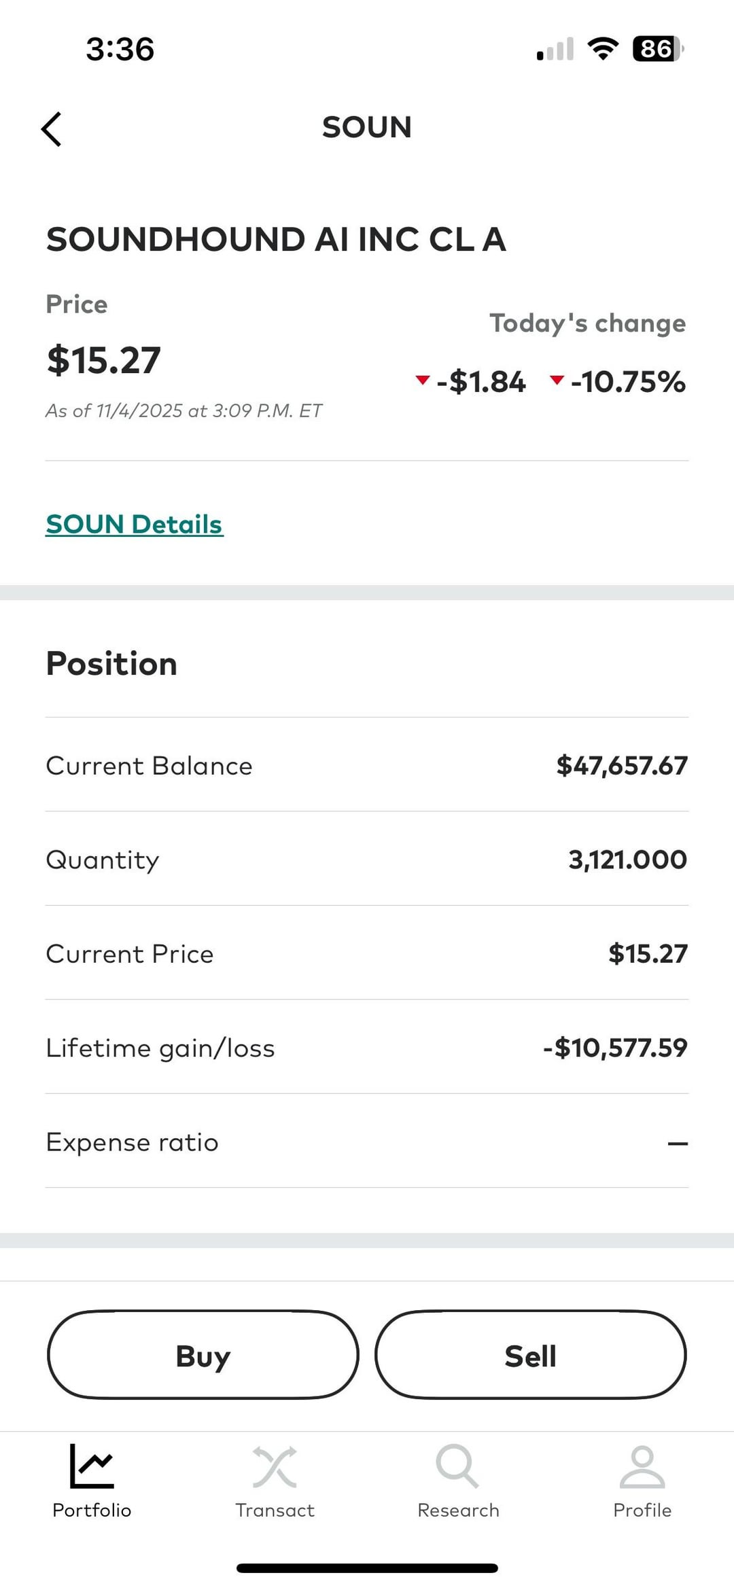Viewport: 734px width, 1588px height.
Task: Tap the Expense ratio row
Action: click(367, 1142)
